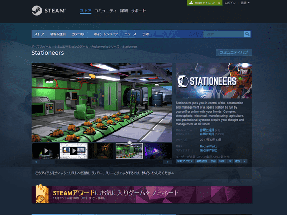Play the first dark trailer thumbnail

pyautogui.click(x=46, y=151)
